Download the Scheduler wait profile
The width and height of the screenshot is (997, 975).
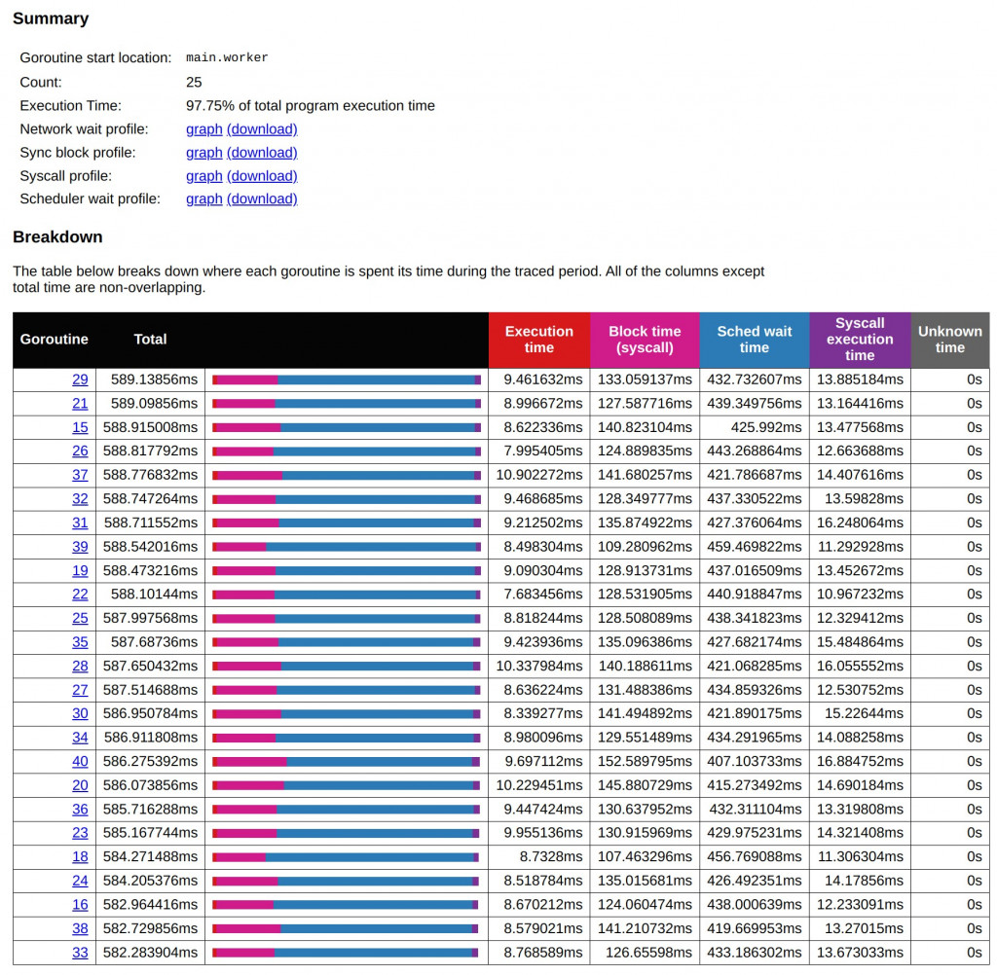(x=262, y=199)
